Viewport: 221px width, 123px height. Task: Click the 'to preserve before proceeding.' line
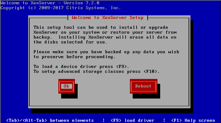(74, 57)
